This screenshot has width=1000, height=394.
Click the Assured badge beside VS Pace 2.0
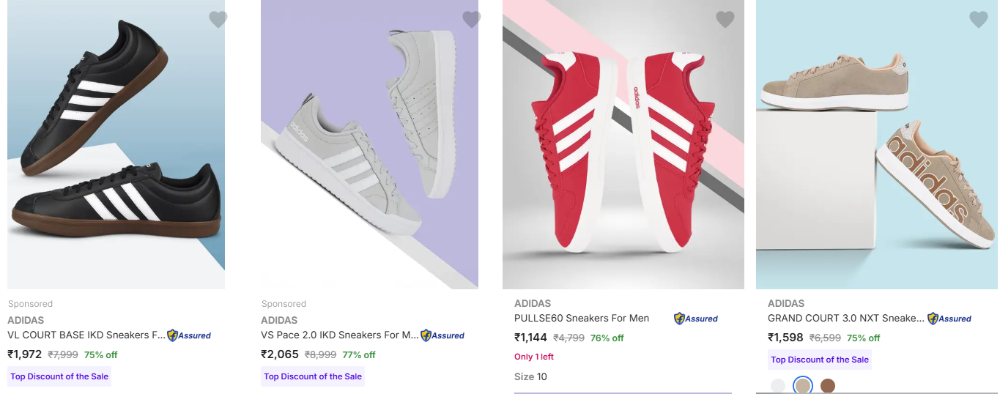click(x=442, y=335)
